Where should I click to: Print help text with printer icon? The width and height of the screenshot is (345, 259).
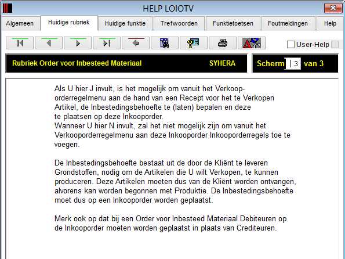click(x=223, y=43)
